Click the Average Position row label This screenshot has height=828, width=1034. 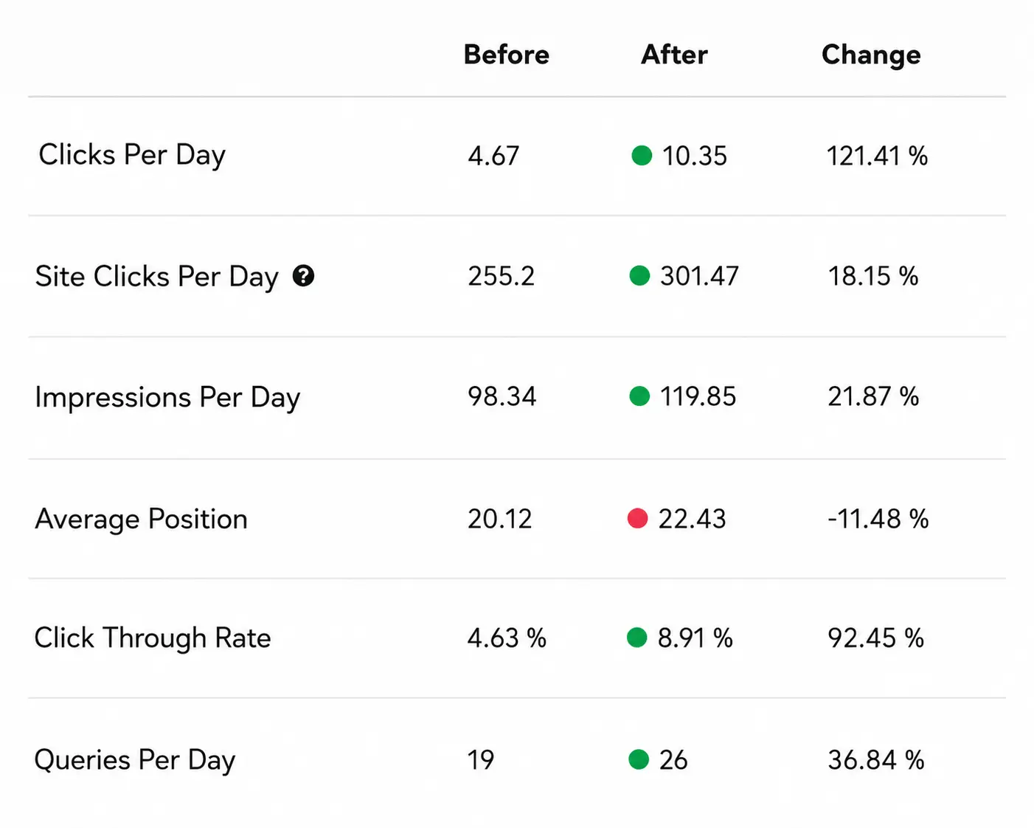pyautogui.click(x=141, y=520)
